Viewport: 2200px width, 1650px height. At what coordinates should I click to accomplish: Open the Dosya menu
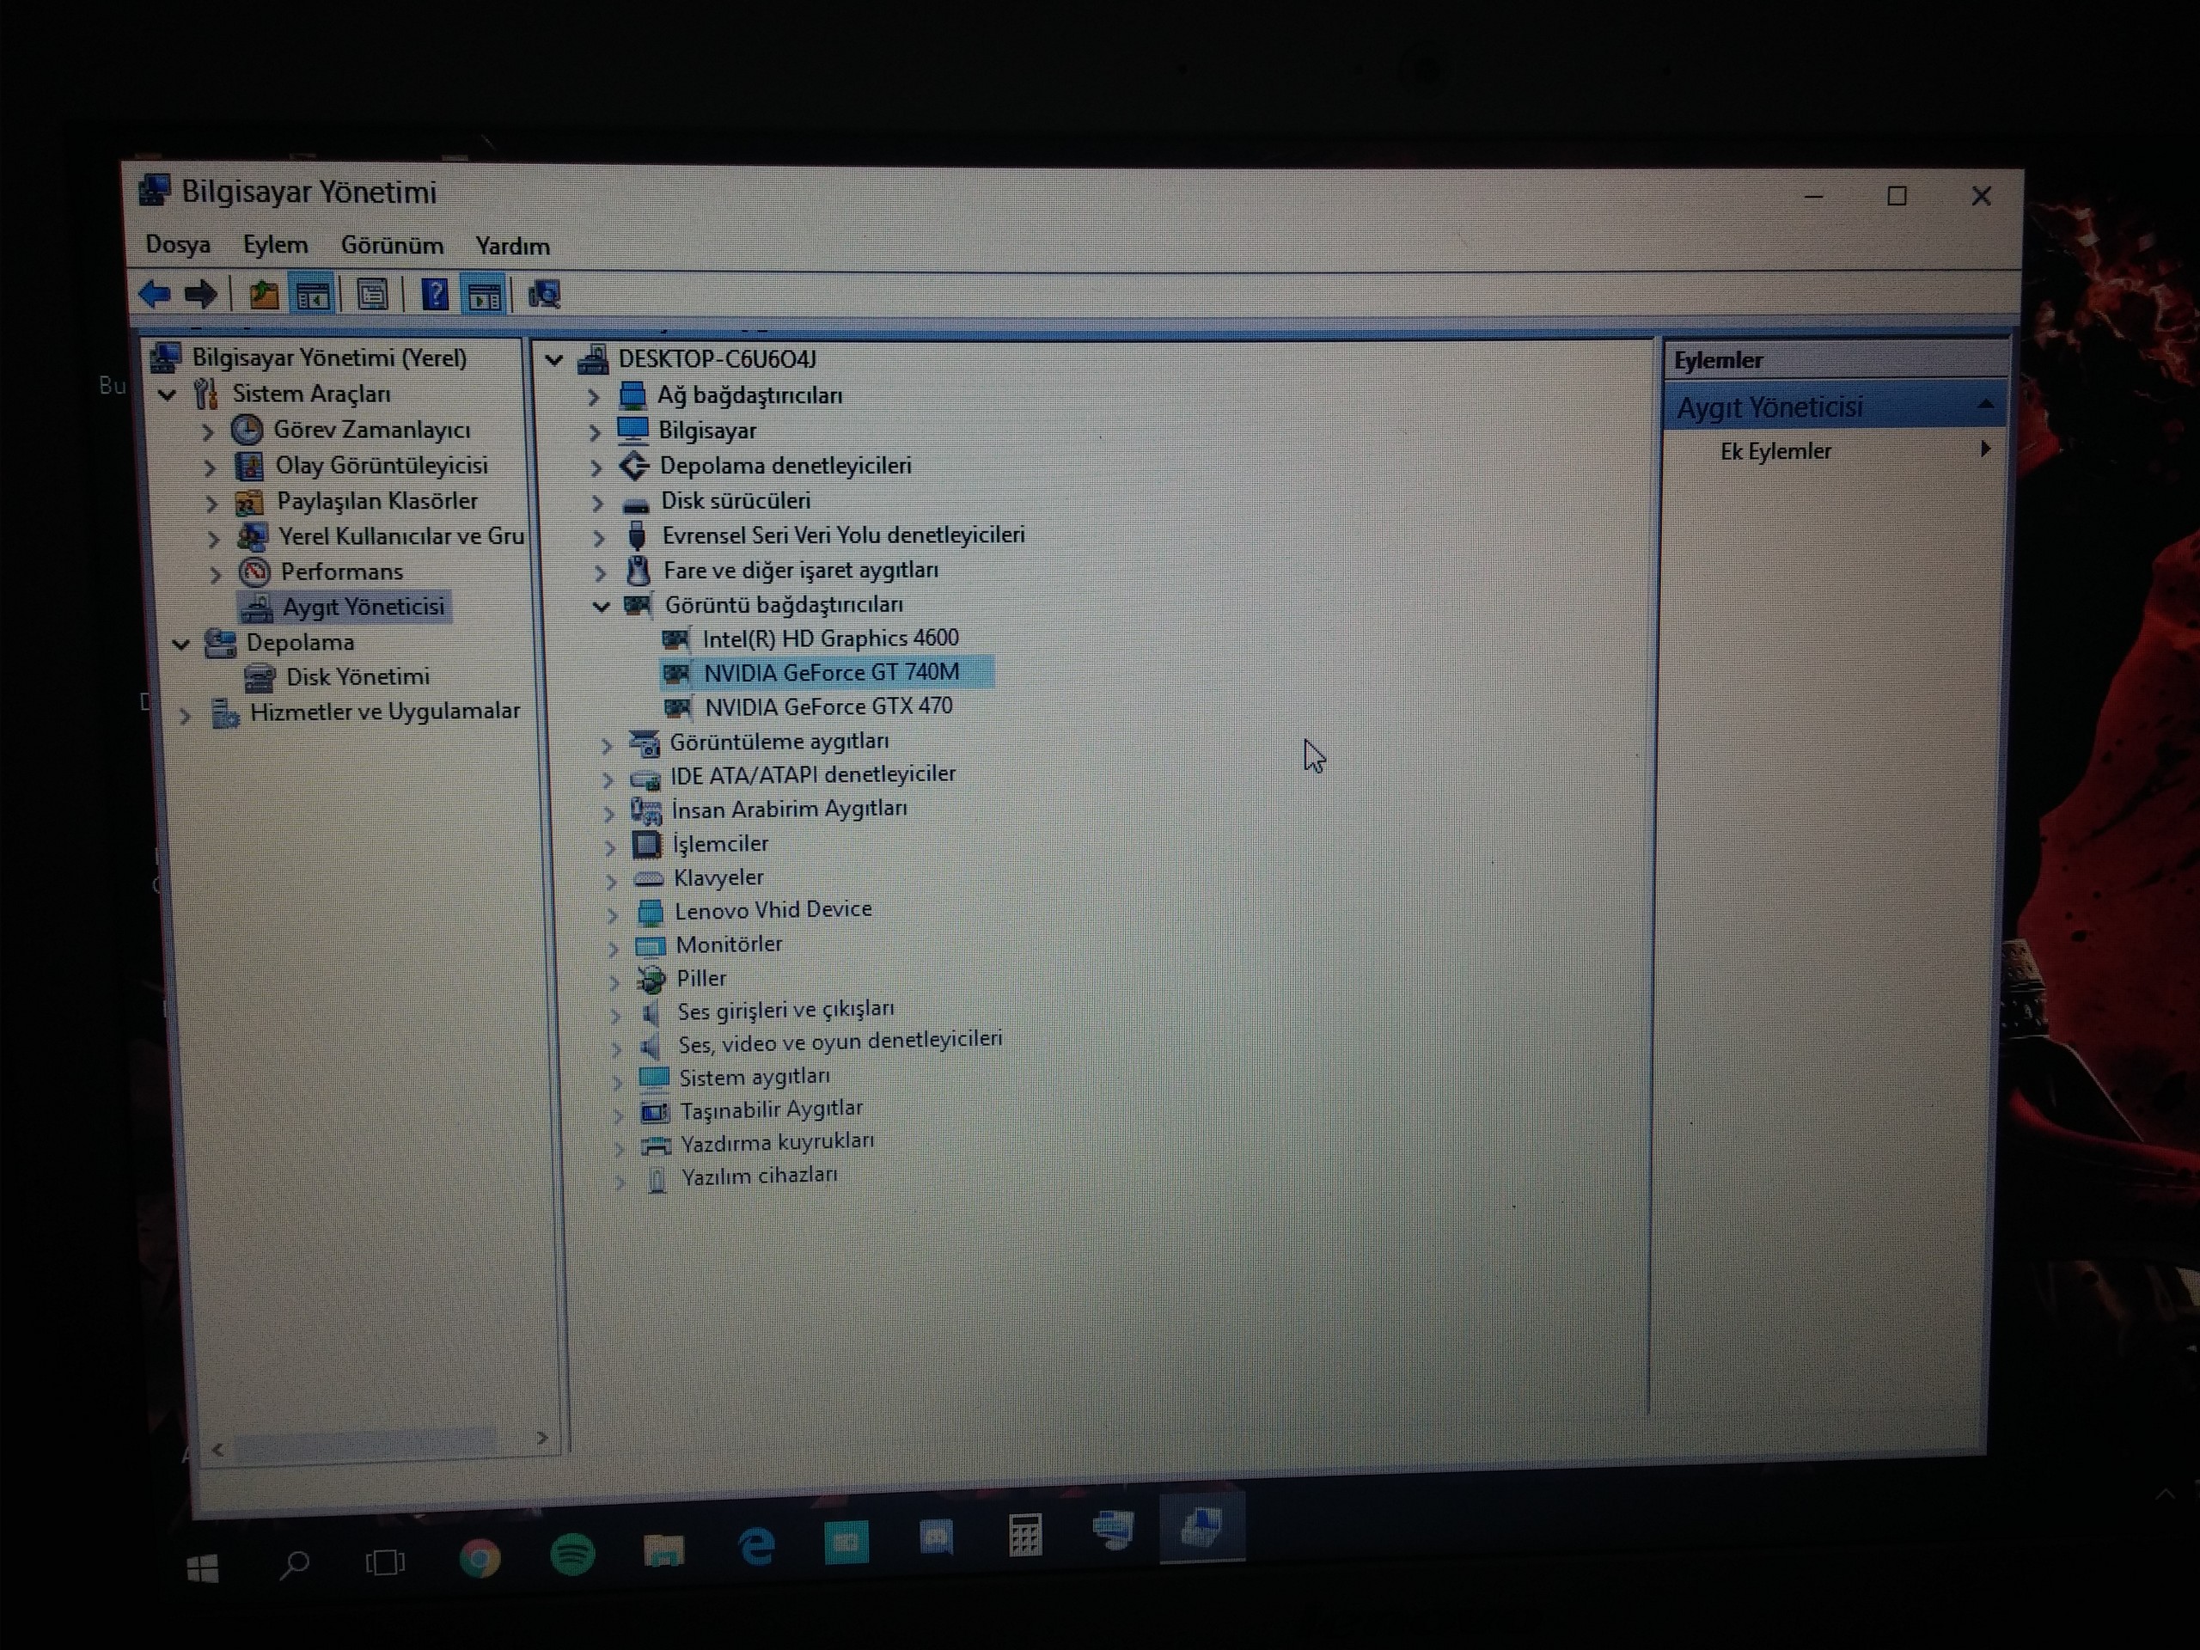point(178,245)
